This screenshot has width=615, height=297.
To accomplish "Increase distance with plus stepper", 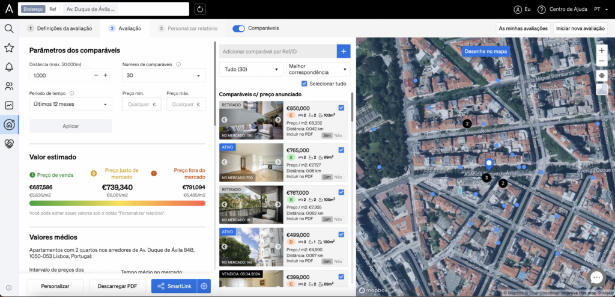I will click(106, 75).
